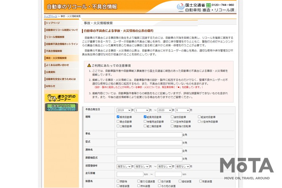Click the 走行距離 minimum km field
282x188 pixels.
[130, 174]
